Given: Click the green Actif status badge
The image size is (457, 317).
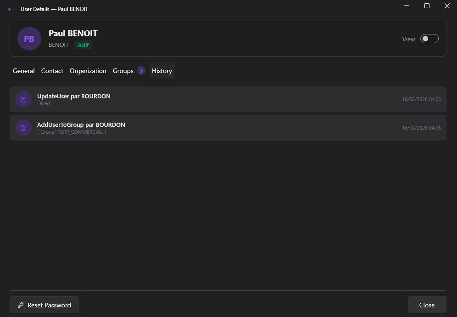Looking at the screenshot, I should [83, 45].
